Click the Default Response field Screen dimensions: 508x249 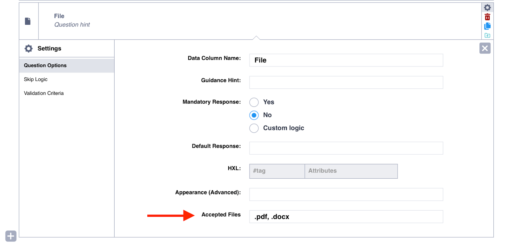pos(346,148)
